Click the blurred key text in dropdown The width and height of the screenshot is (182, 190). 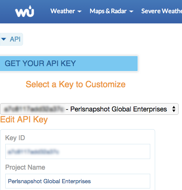click(33, 109)
